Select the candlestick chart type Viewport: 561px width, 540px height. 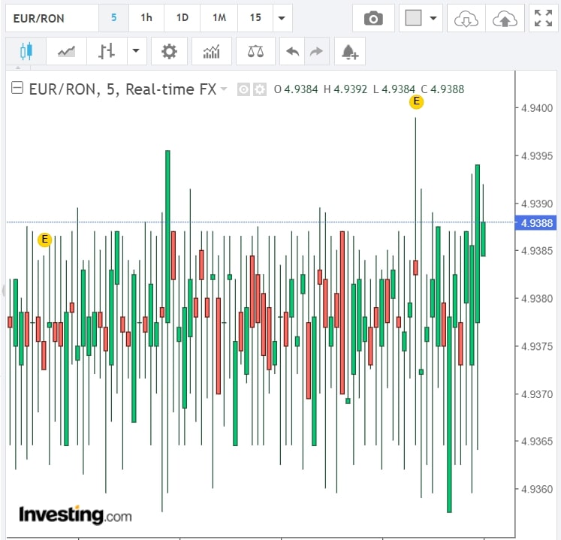tap(26, 52)
